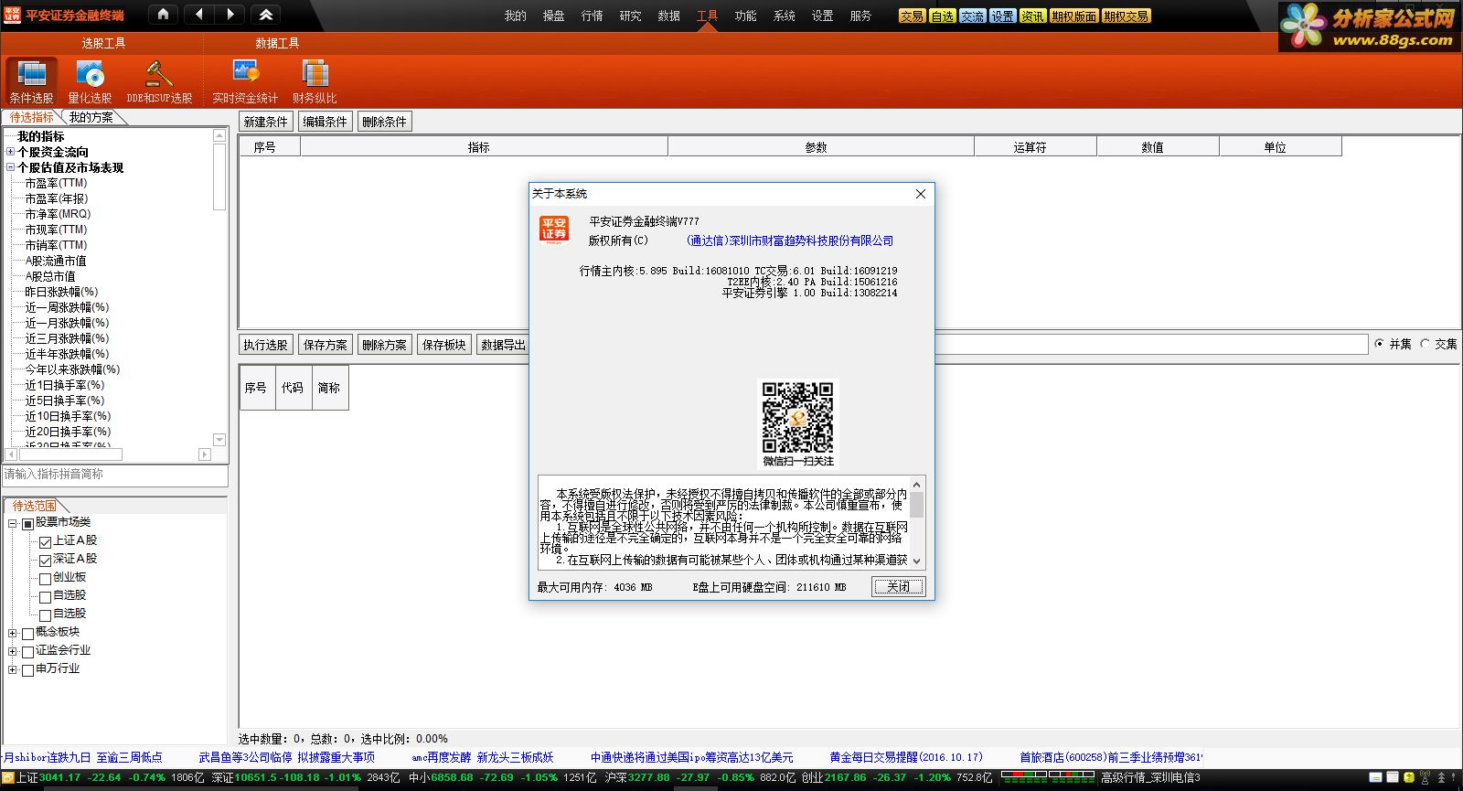The width and height of the screenshot is (1463, 791).
Task: Click the 交流 shortcut in the top bar
Action: coord(972,16)
